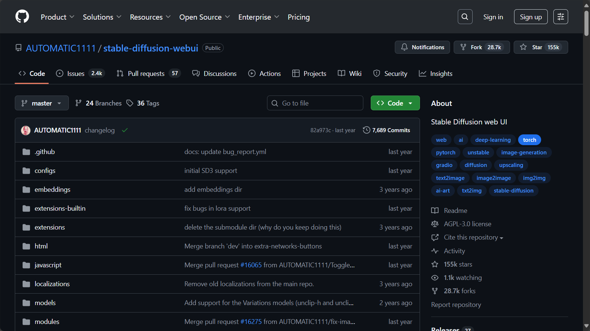590x331 pixels.
Task: Click the models folder icon
Action: (x=26, y=303)
